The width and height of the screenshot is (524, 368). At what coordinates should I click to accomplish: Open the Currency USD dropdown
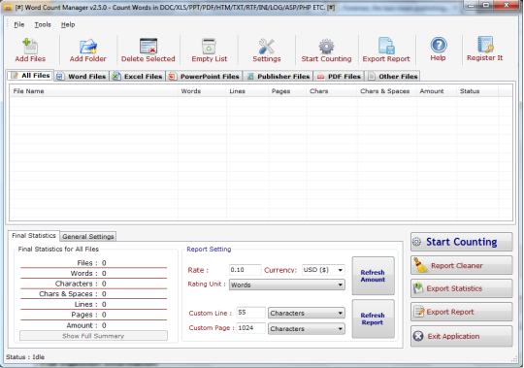click(x=323, y=270)
